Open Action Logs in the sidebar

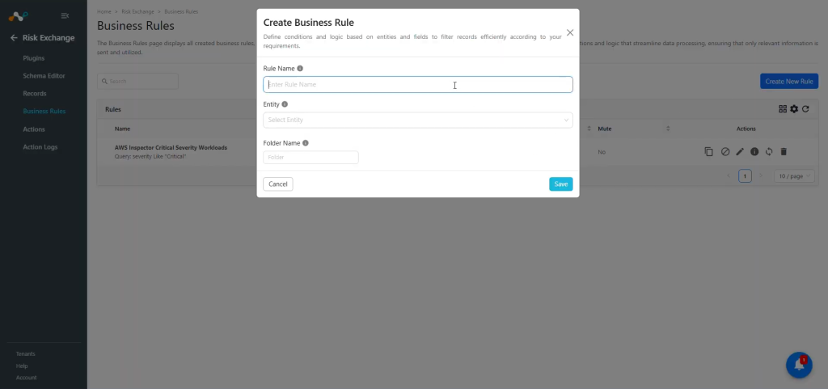tap(40, 147)
